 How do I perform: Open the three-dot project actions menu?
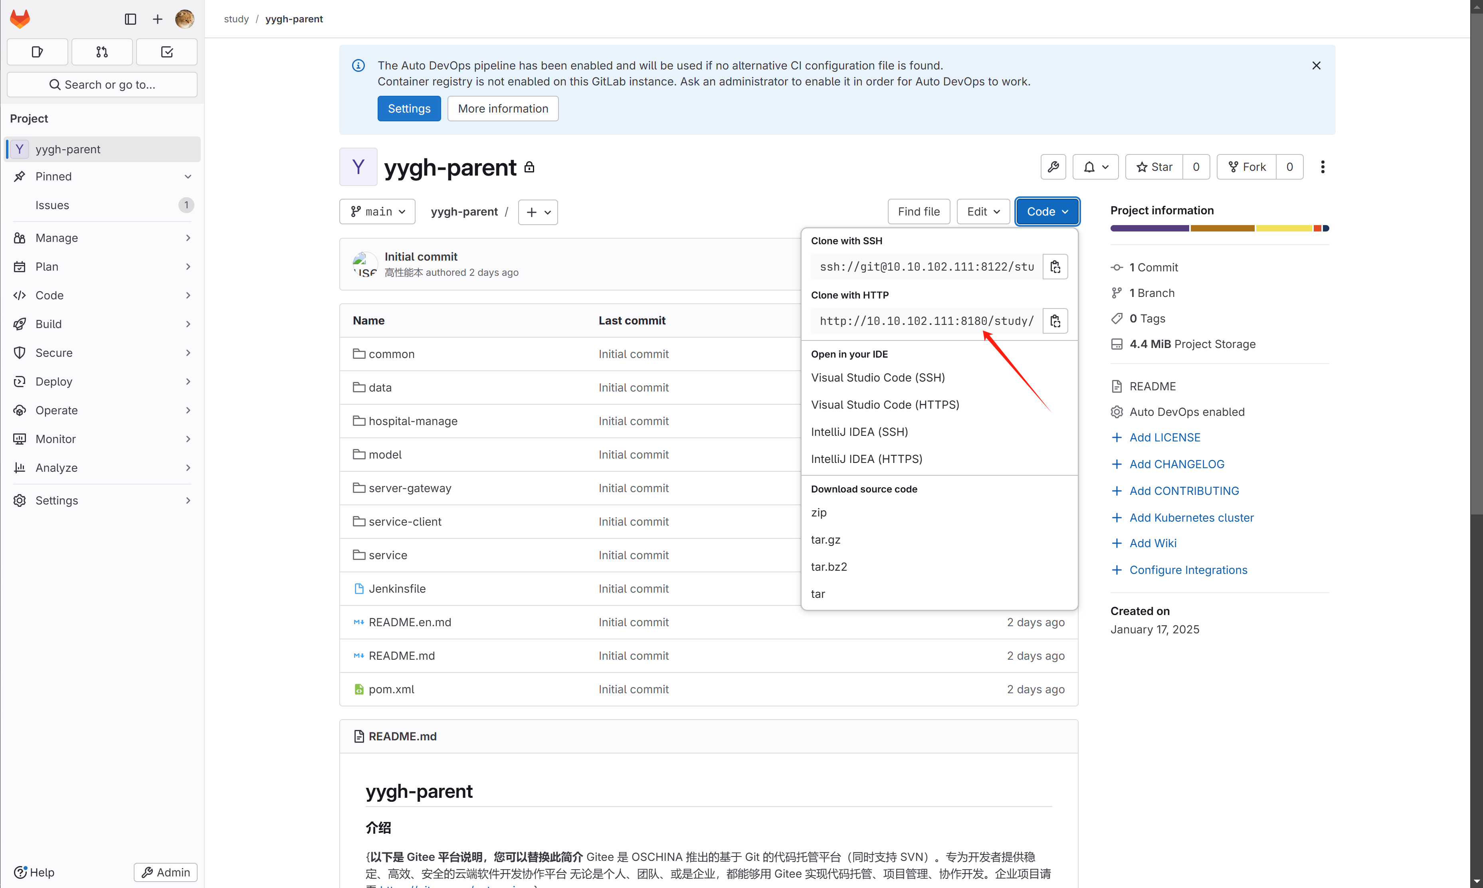(x=1322, y=167)
